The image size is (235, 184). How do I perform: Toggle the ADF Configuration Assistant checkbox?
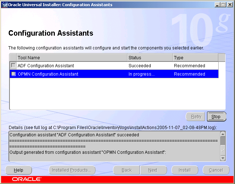(x=13, y=65)
